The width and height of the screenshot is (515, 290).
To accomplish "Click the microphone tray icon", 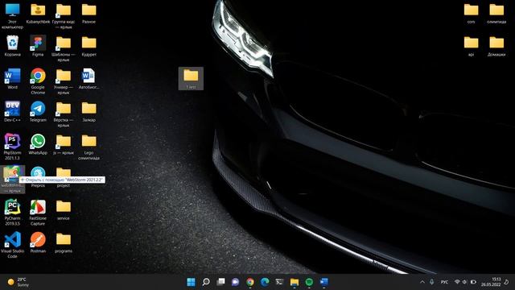I will [431, 282].
